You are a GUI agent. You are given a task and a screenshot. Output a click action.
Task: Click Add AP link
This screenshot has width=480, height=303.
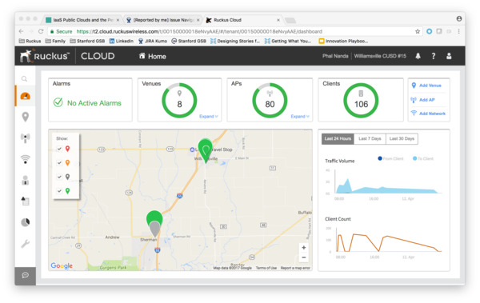point(422,100)
